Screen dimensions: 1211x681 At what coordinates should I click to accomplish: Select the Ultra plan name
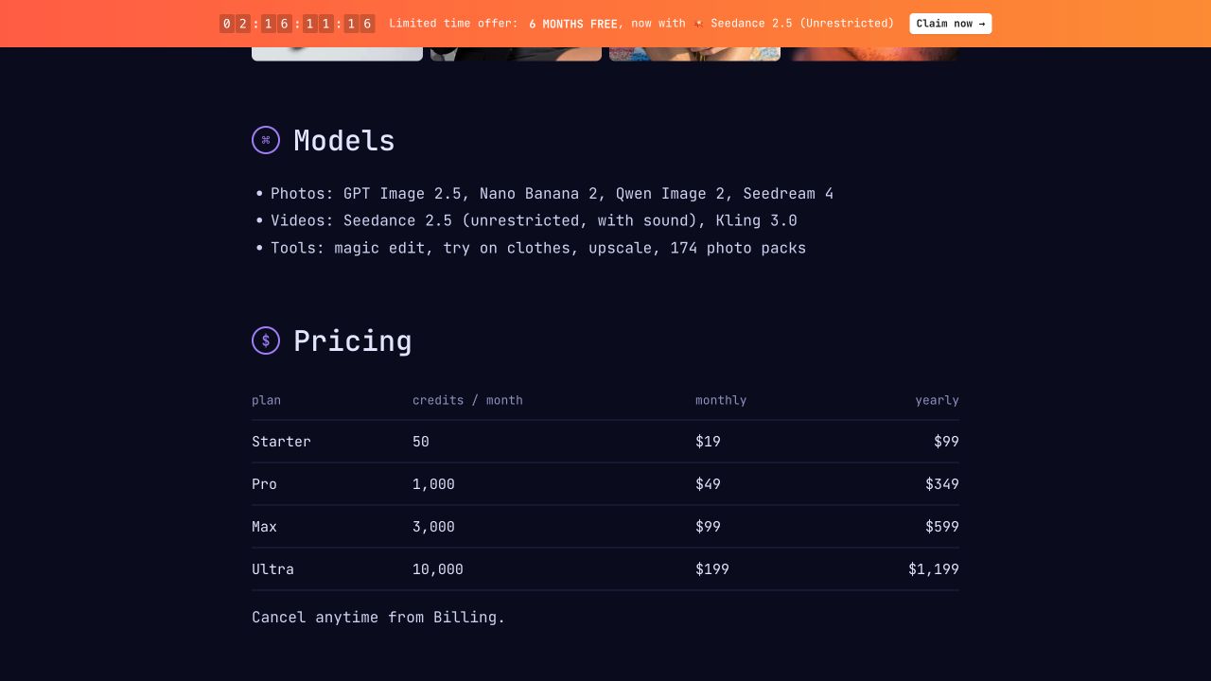272,569
